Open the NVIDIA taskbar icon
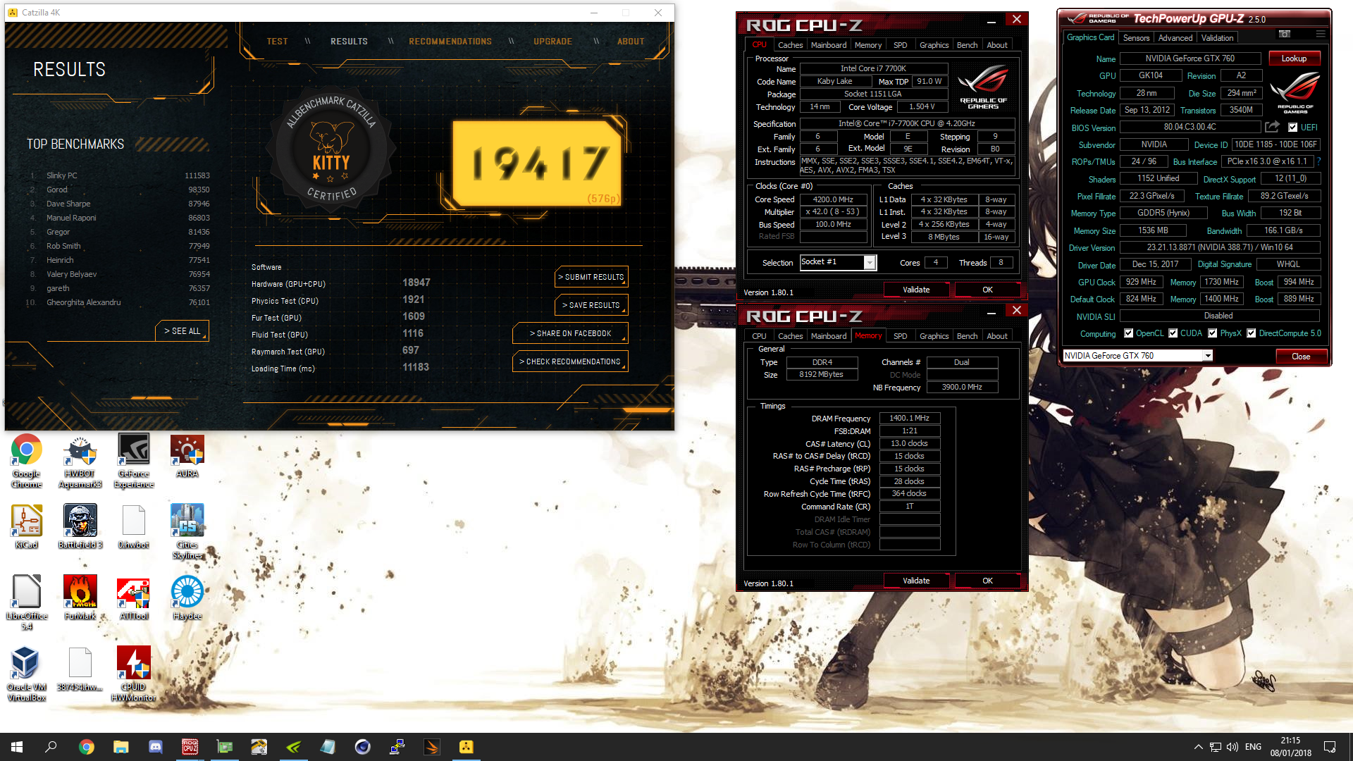This screenshot has width=1353, height=761. 294,747
